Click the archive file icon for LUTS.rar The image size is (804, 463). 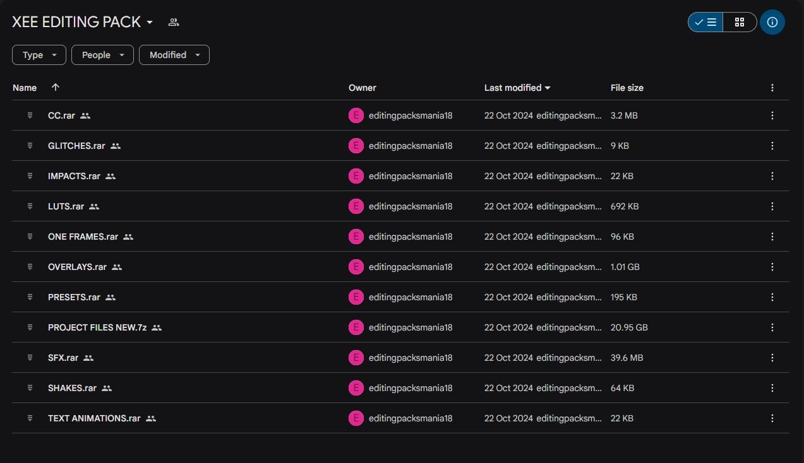30,206
